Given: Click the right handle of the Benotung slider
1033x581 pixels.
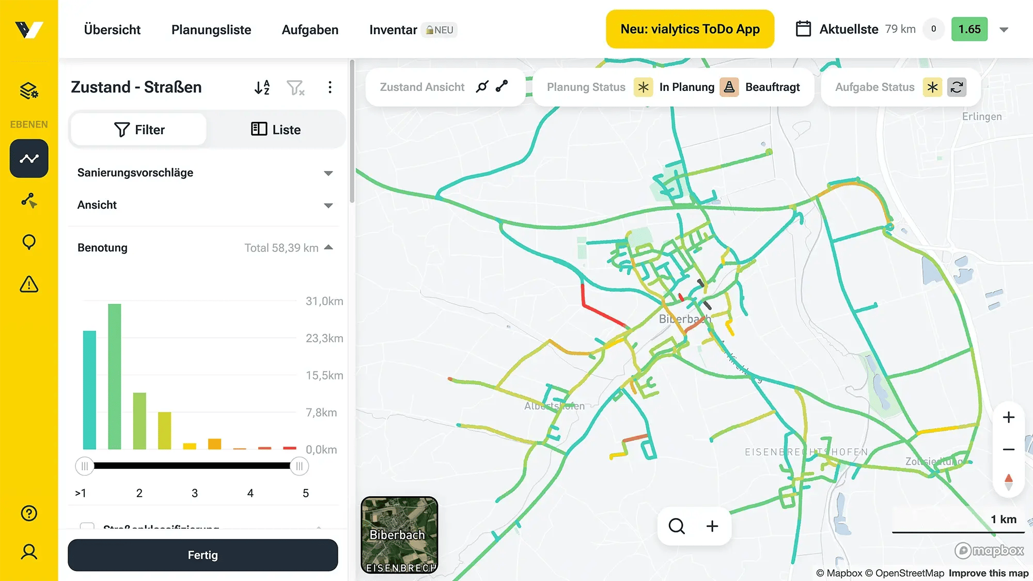Looking at the screenshot, I should pyautogui.click(x=299, y=466).
